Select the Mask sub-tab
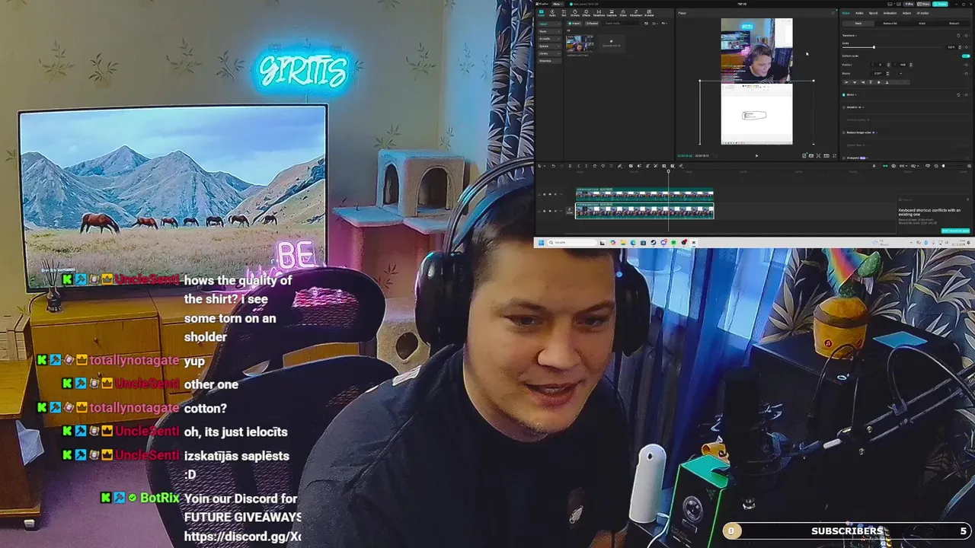Image resolution: width=975 pixels, height=548 pixels. [x=922, y=24]
